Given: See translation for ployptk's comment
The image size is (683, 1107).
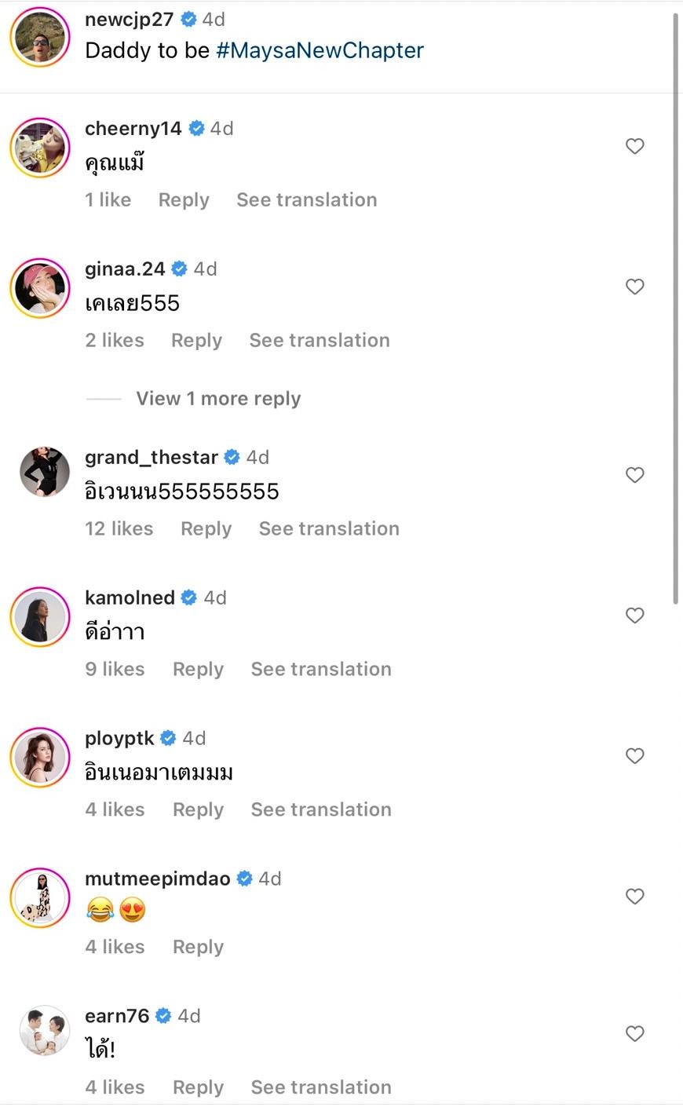Looking at the screenshot, I should 320,810.
